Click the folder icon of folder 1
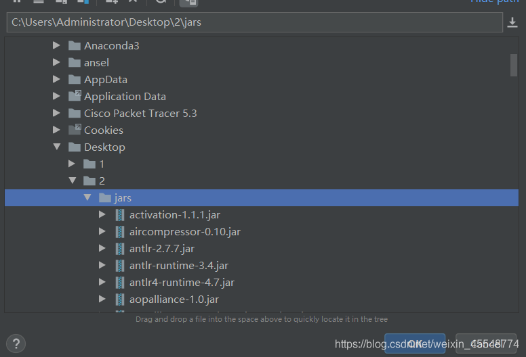 (x=89, y=164)
